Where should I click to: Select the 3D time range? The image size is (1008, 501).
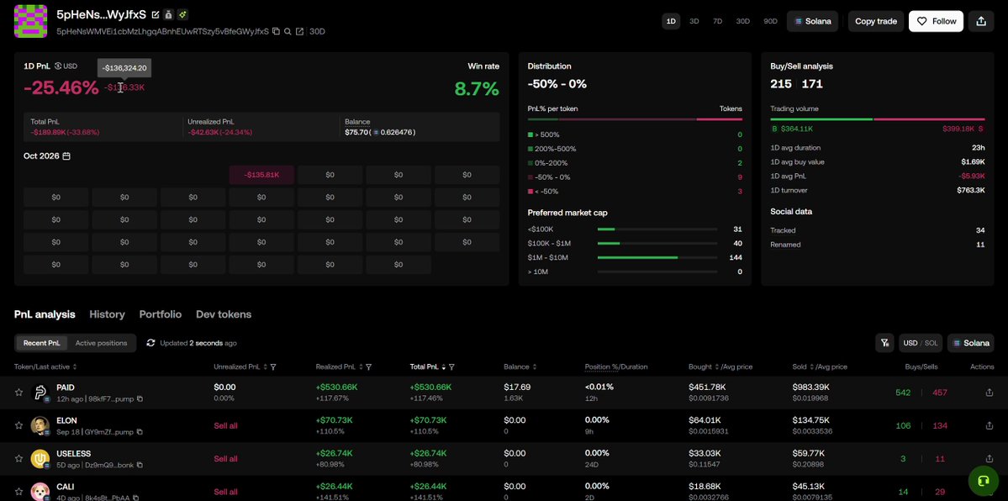[694, 21]
